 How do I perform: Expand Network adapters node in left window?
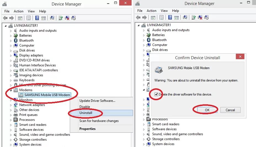[x=11, y=105]
